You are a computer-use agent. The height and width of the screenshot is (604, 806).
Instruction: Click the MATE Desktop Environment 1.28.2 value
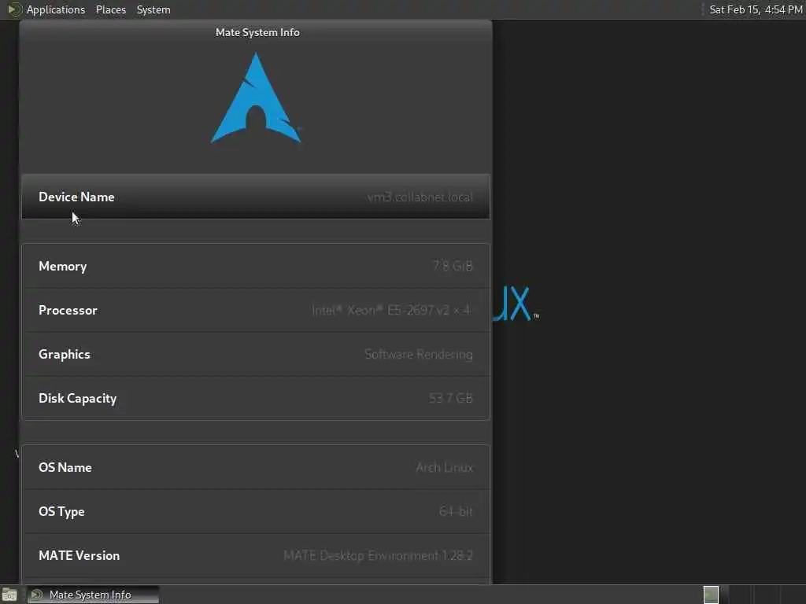pyautogui.click(x=379, y=556)
